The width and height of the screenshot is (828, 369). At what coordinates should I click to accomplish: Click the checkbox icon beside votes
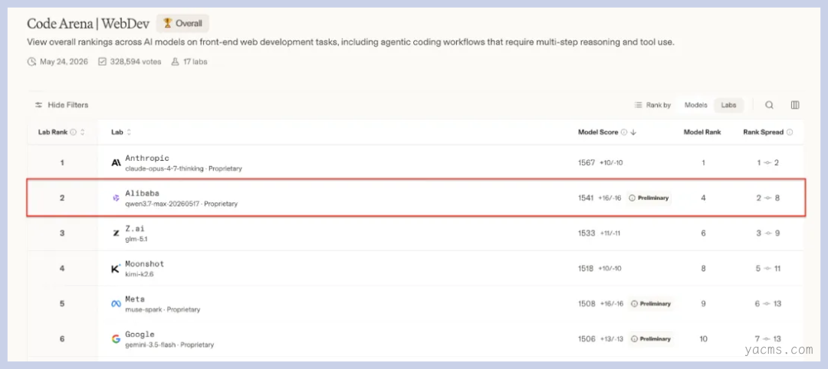point(103,62)
